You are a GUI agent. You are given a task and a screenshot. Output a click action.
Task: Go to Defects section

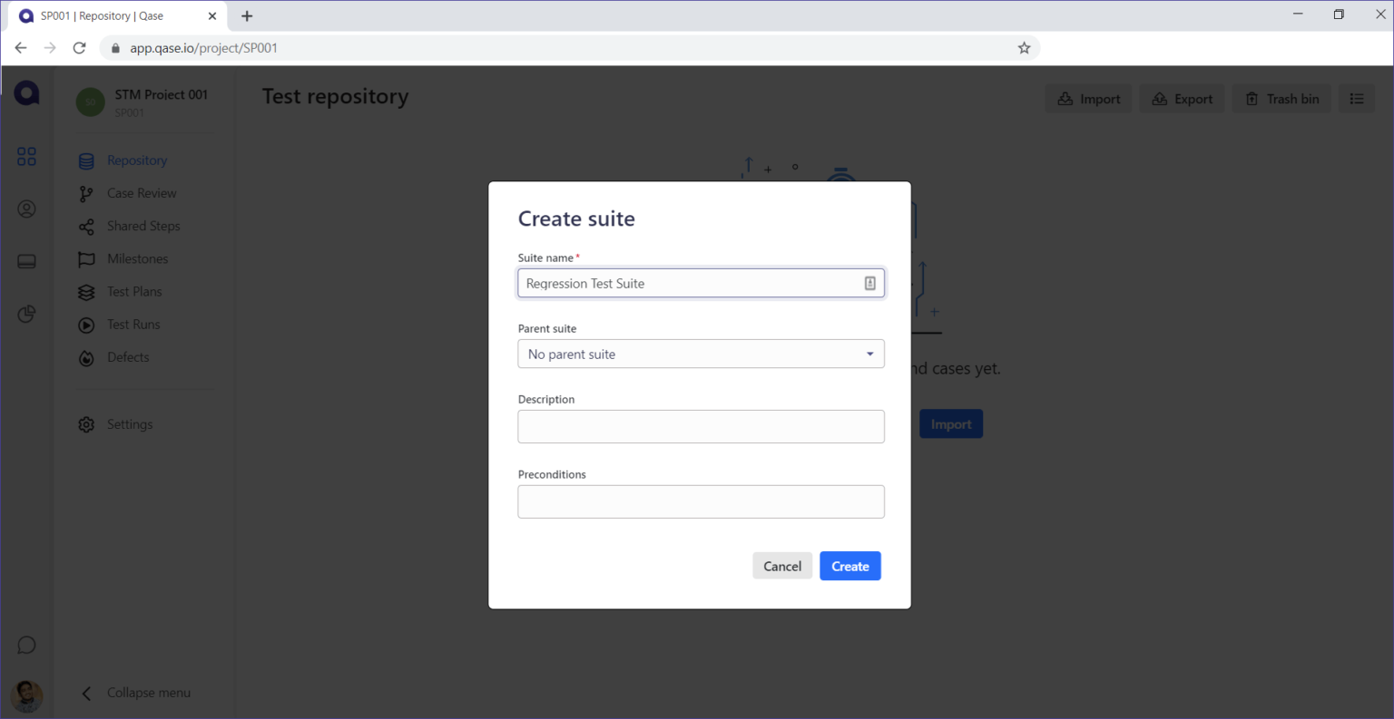[128, 357]
